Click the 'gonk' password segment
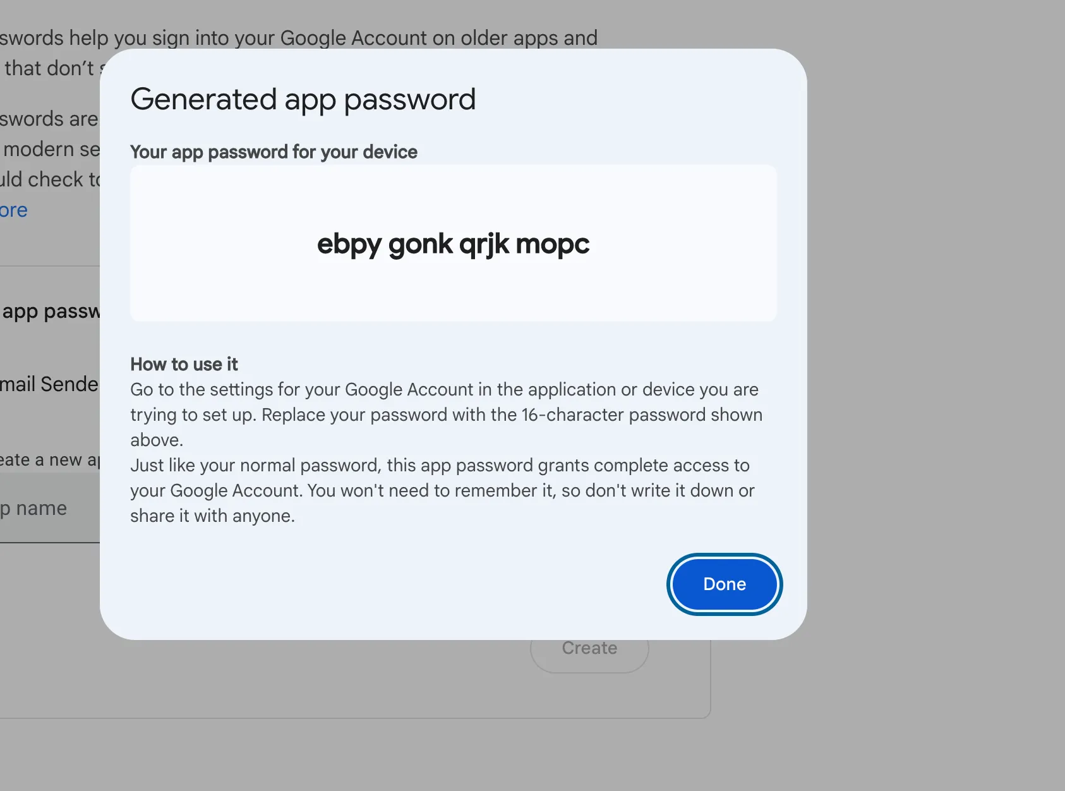The image size is (1065, 791). (x=421, y=245)
